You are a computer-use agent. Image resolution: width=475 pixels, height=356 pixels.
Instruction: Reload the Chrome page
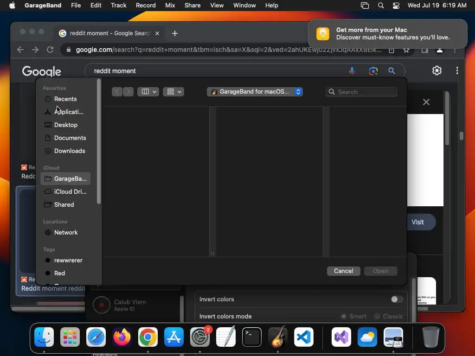point(50,50)
